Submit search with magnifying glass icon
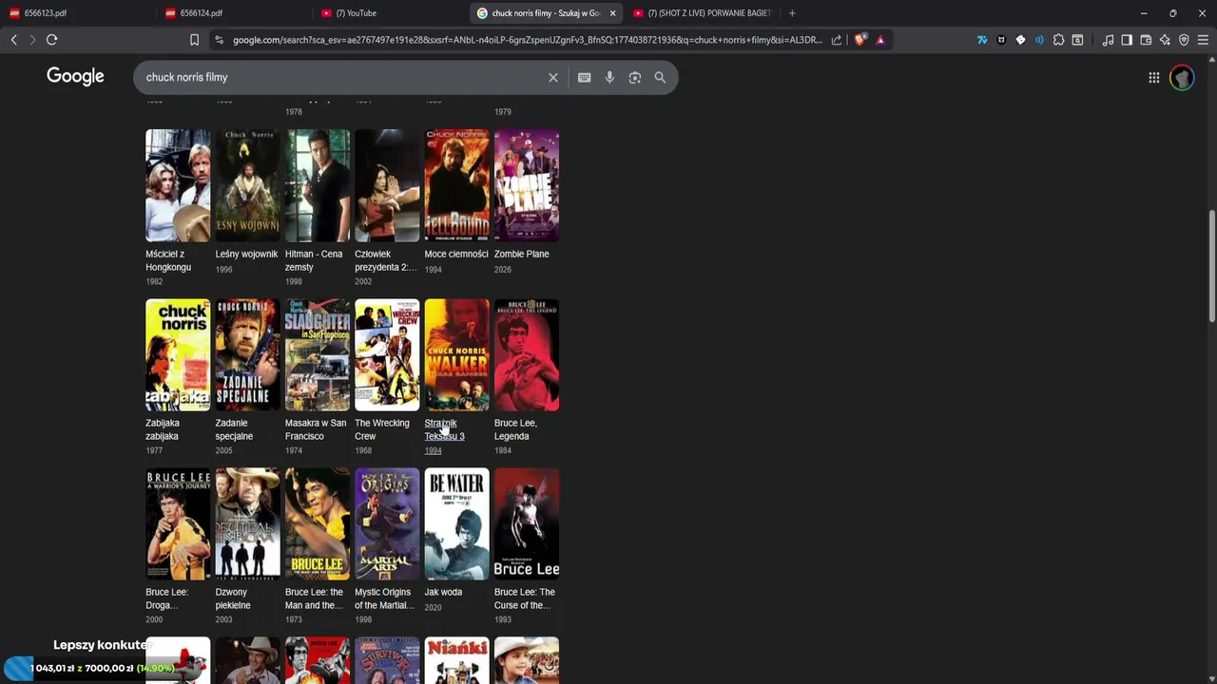The height and width of the screenshot is (684, 1217). pyautogui.click(x=660, y=77)
